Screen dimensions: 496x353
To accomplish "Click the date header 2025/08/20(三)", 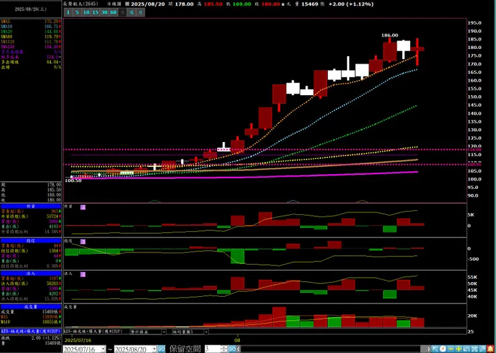I will (31, 9).
